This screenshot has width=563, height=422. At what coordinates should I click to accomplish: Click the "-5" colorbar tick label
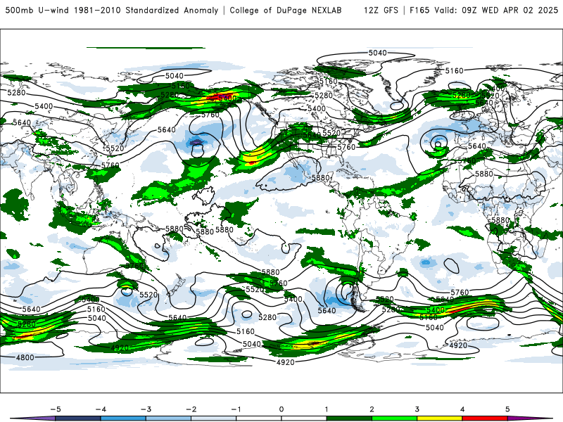56,409
